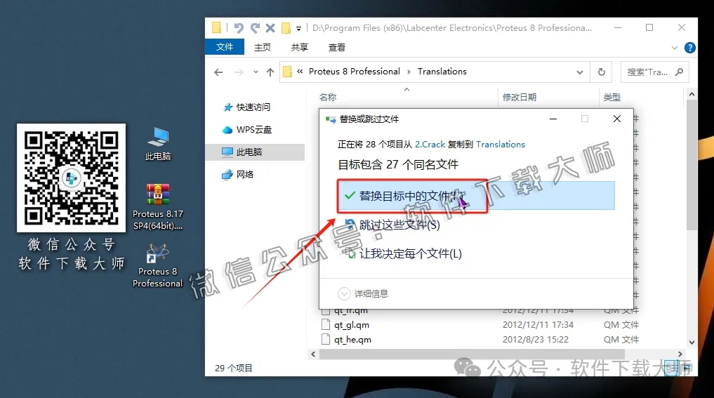The width and height of the screenshot is (714, 398).
Task: Open the 文件 ribbon tab
Action: point(225,47)
